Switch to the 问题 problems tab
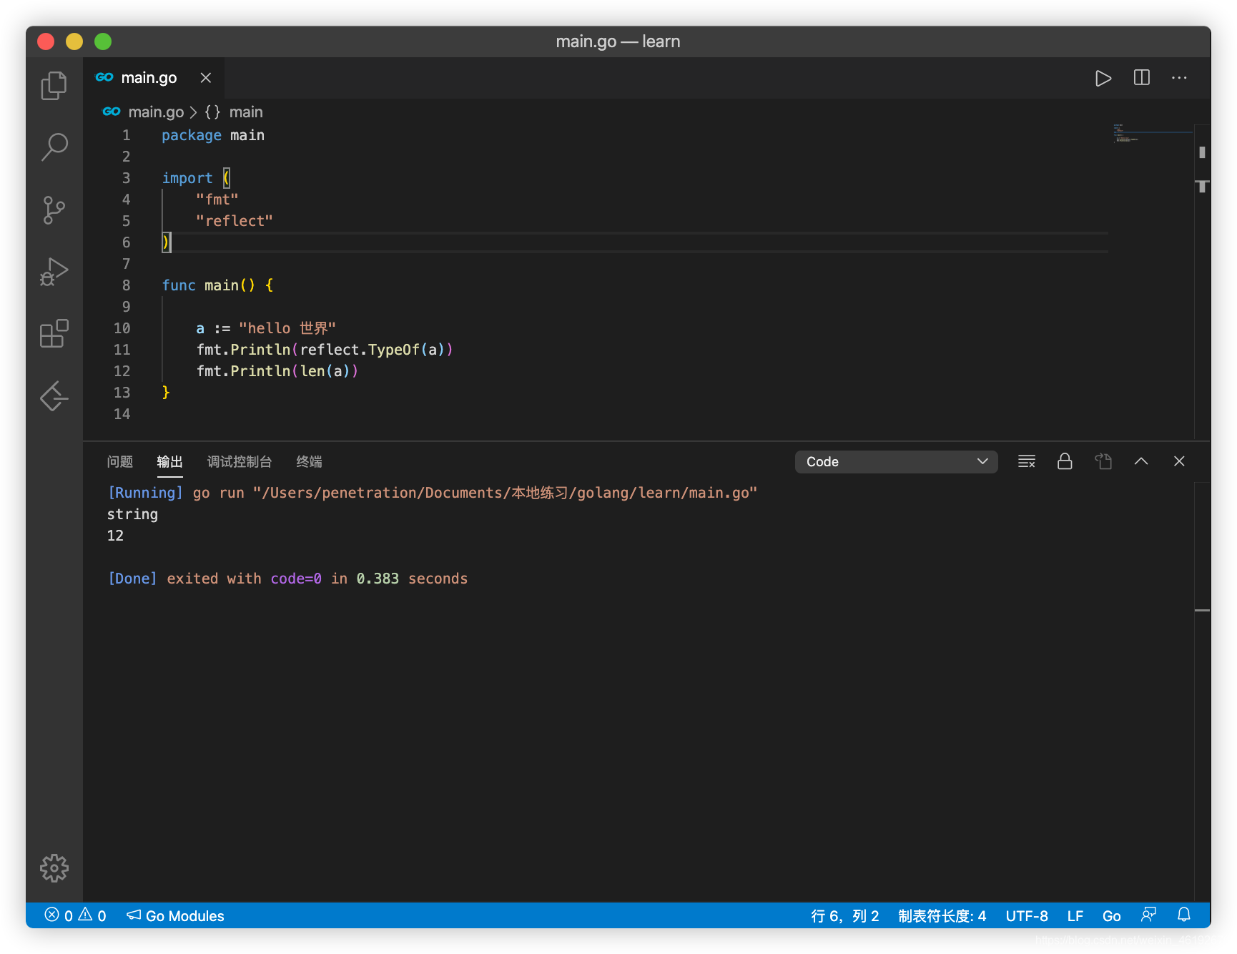Image resolution: width=1237 pixels, height=954 pixels. [120, 461]
